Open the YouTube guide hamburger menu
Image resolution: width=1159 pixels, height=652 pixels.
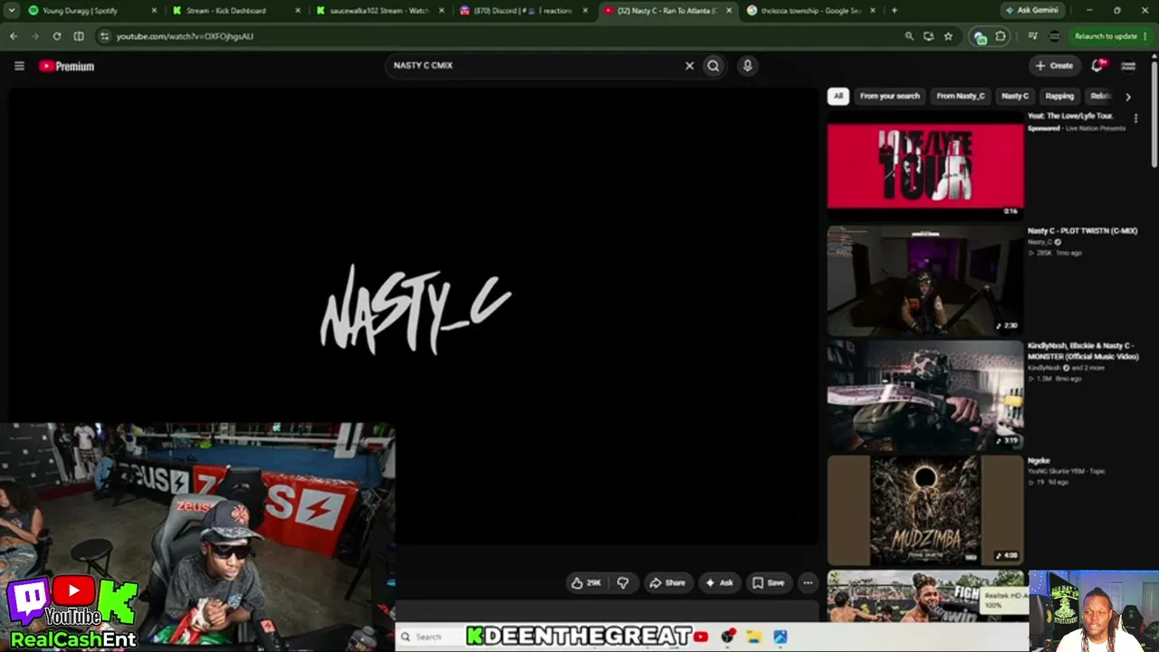19,65
